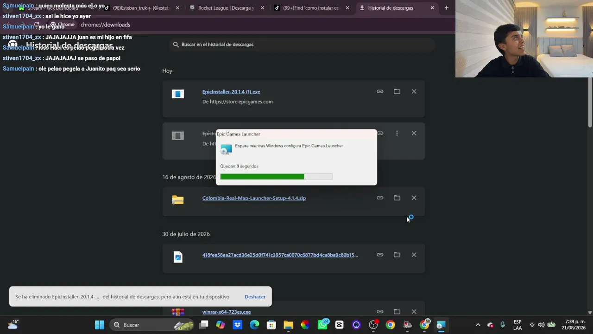The width and height of the screenshot is (593, 334).
Task: Open more options for the struck-through download
Action: click(397, 133)
